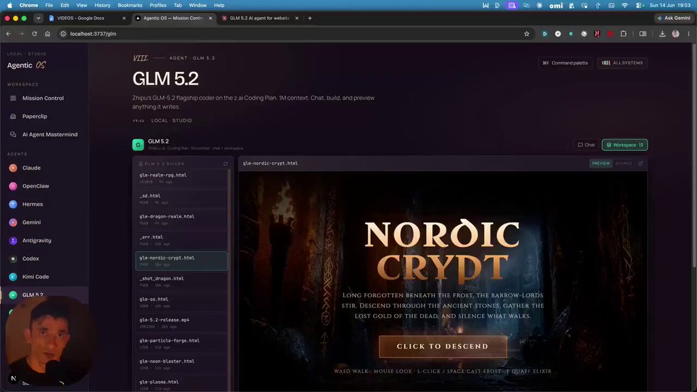Open glm-plasma.html build

[x=182, y=384]
